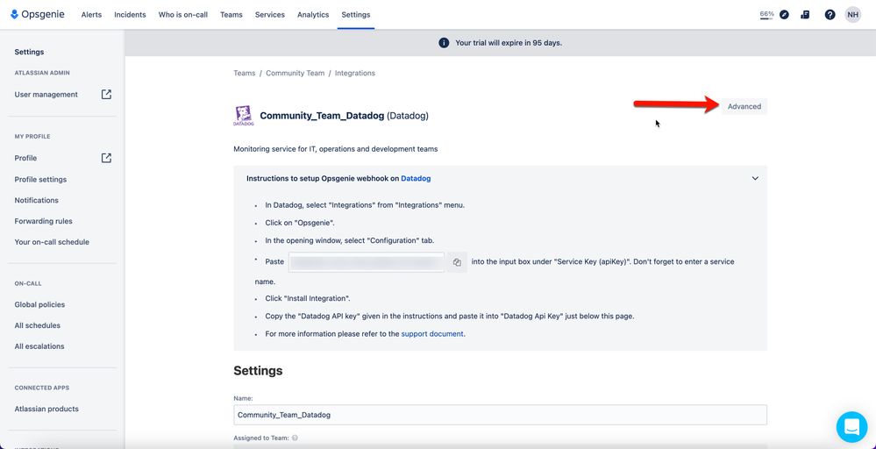Open the what's new notes icon
The width and height of the screenshot is (876, 449).
click(805, 15)
